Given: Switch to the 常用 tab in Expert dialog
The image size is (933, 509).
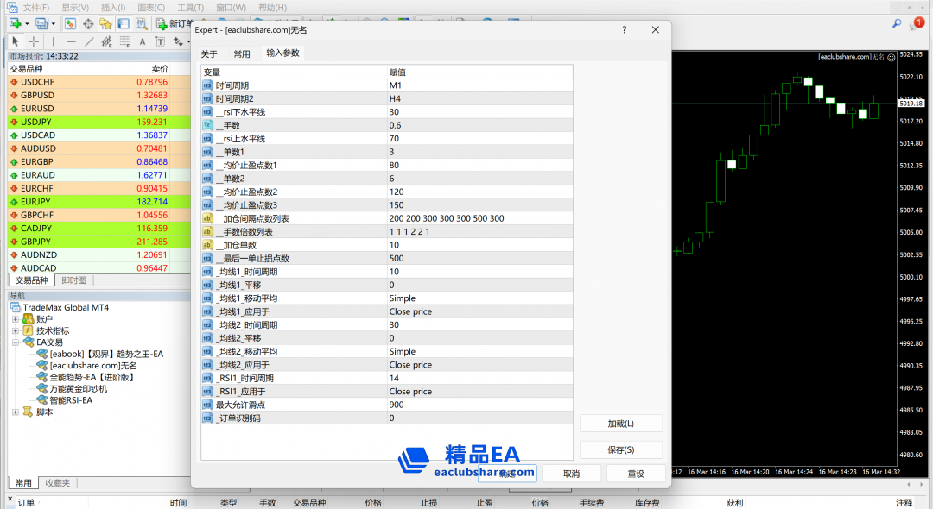Looking at the screenshot, I should [x=242, y=53].
